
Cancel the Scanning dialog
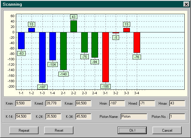pos(167,130)
